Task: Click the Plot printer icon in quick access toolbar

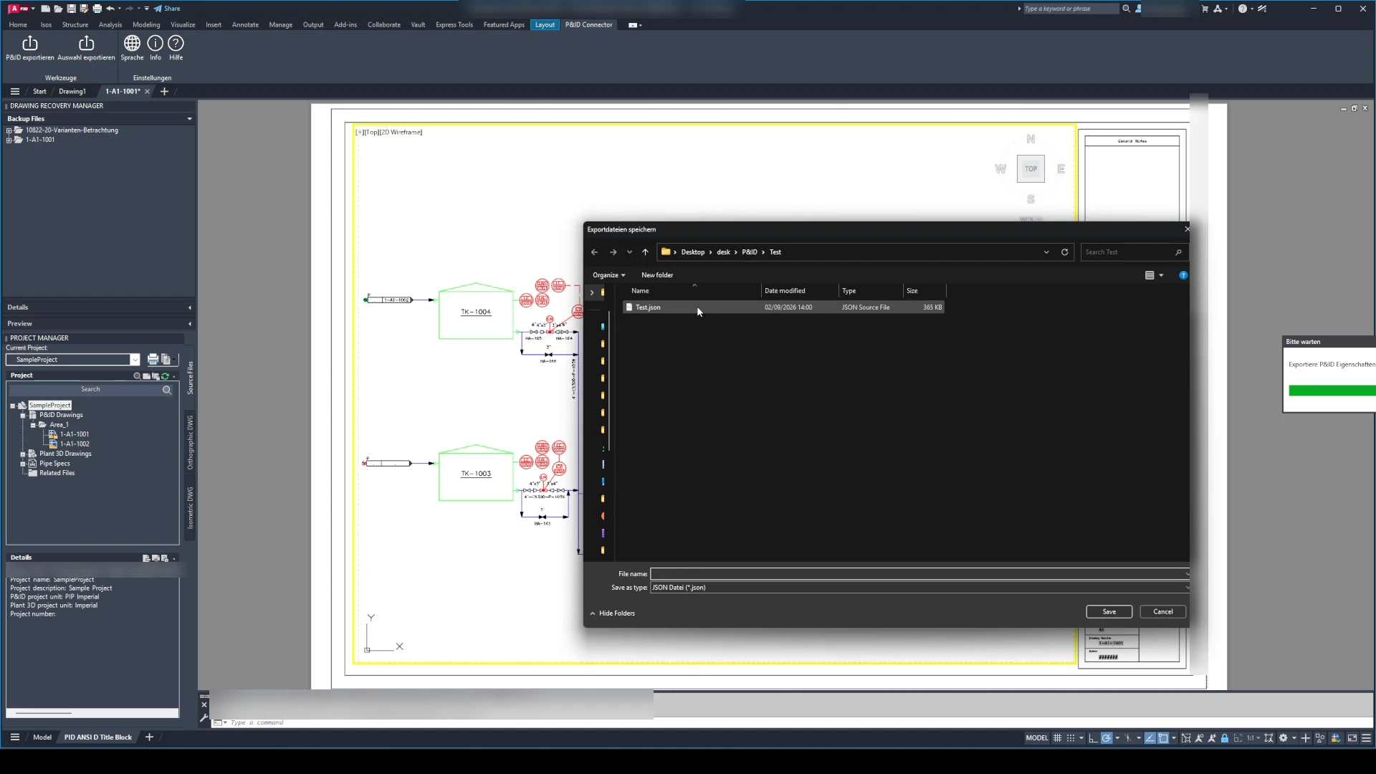Action: pos(97,9)
